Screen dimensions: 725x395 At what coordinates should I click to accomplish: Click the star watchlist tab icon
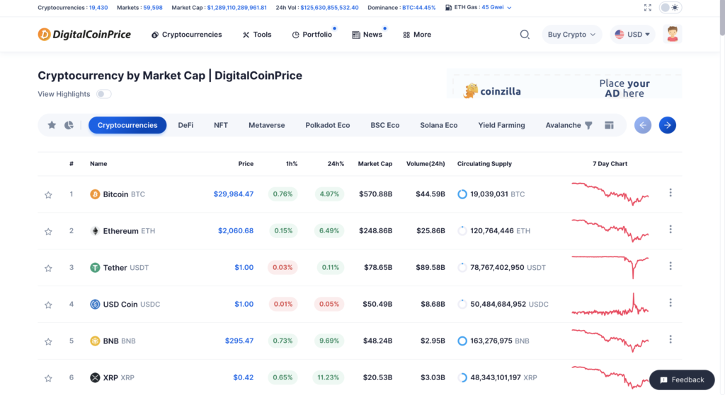(x=52, y=125)
